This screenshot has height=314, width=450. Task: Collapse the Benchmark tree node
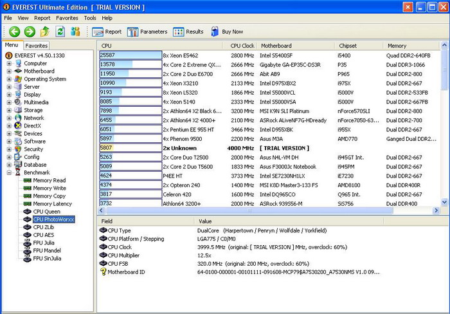tap(9, 172)
